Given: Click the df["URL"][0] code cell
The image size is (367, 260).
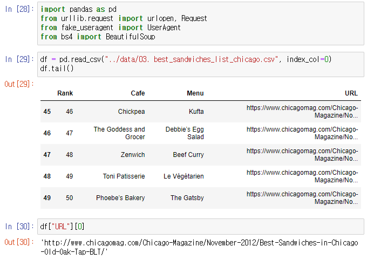Looking at the screenshot, I should pos(201,227).
